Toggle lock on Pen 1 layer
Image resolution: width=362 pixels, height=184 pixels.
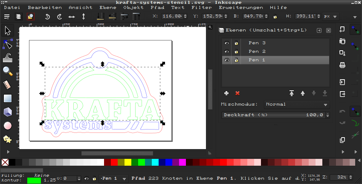coord(236,60)
